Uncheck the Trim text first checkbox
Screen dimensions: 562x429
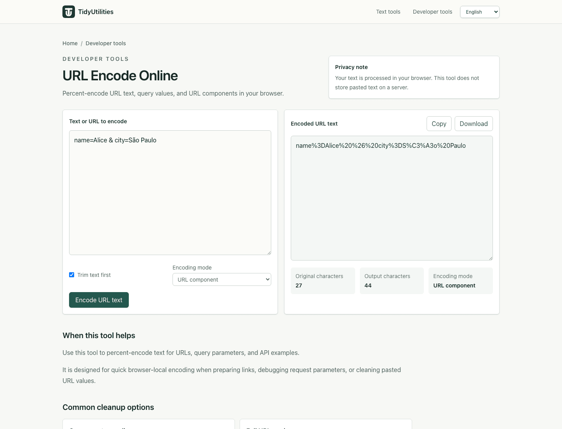[x=72, y=275]
